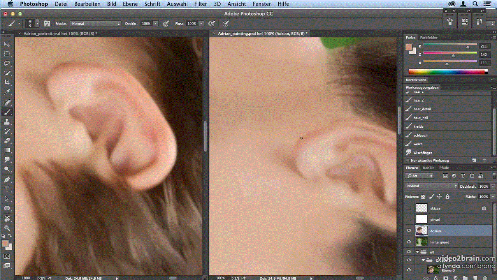Pick the Lasso tool
Screen dimensions: 497x280
tap(7, 63)
